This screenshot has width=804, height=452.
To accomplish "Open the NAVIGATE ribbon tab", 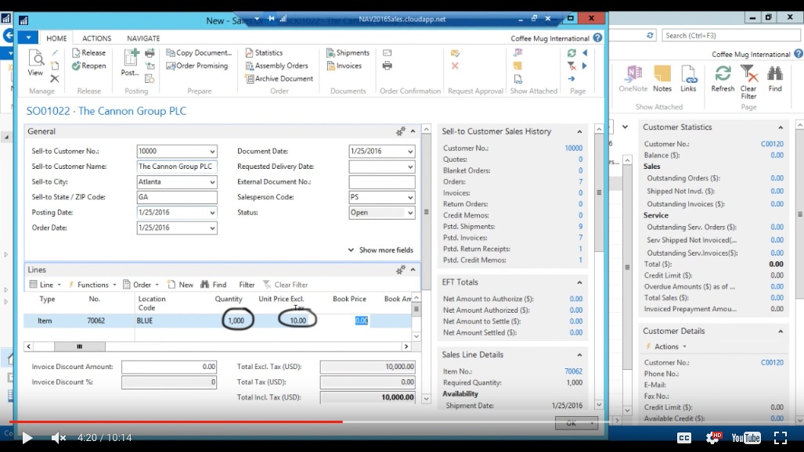I will click(x=143, y=38).
